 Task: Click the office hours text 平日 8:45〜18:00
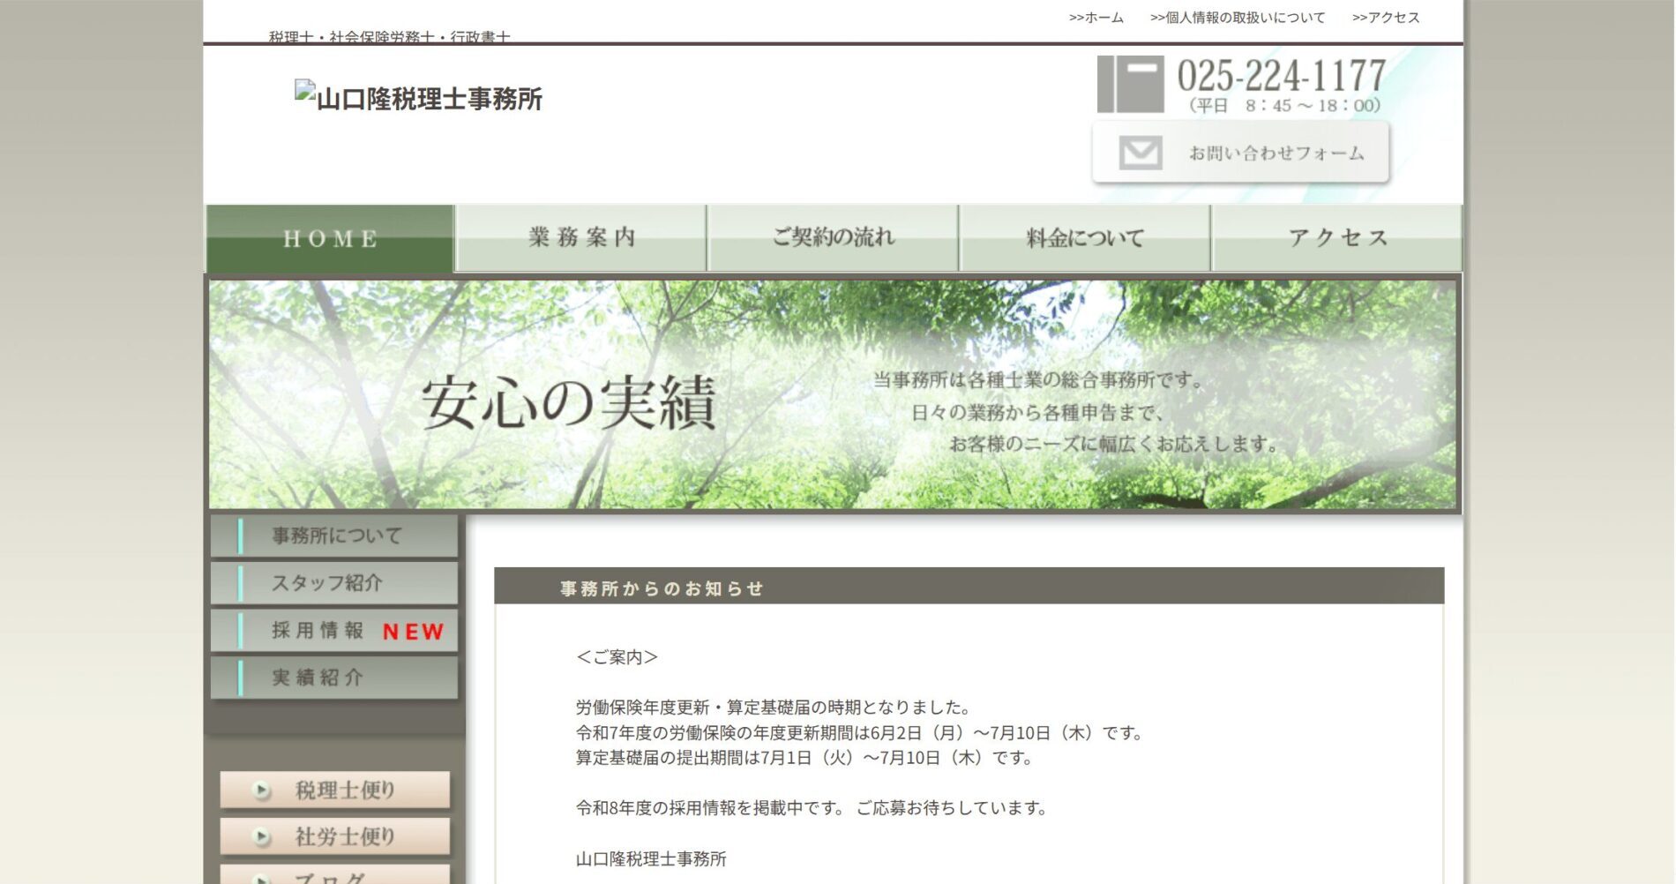point(1283,106)
